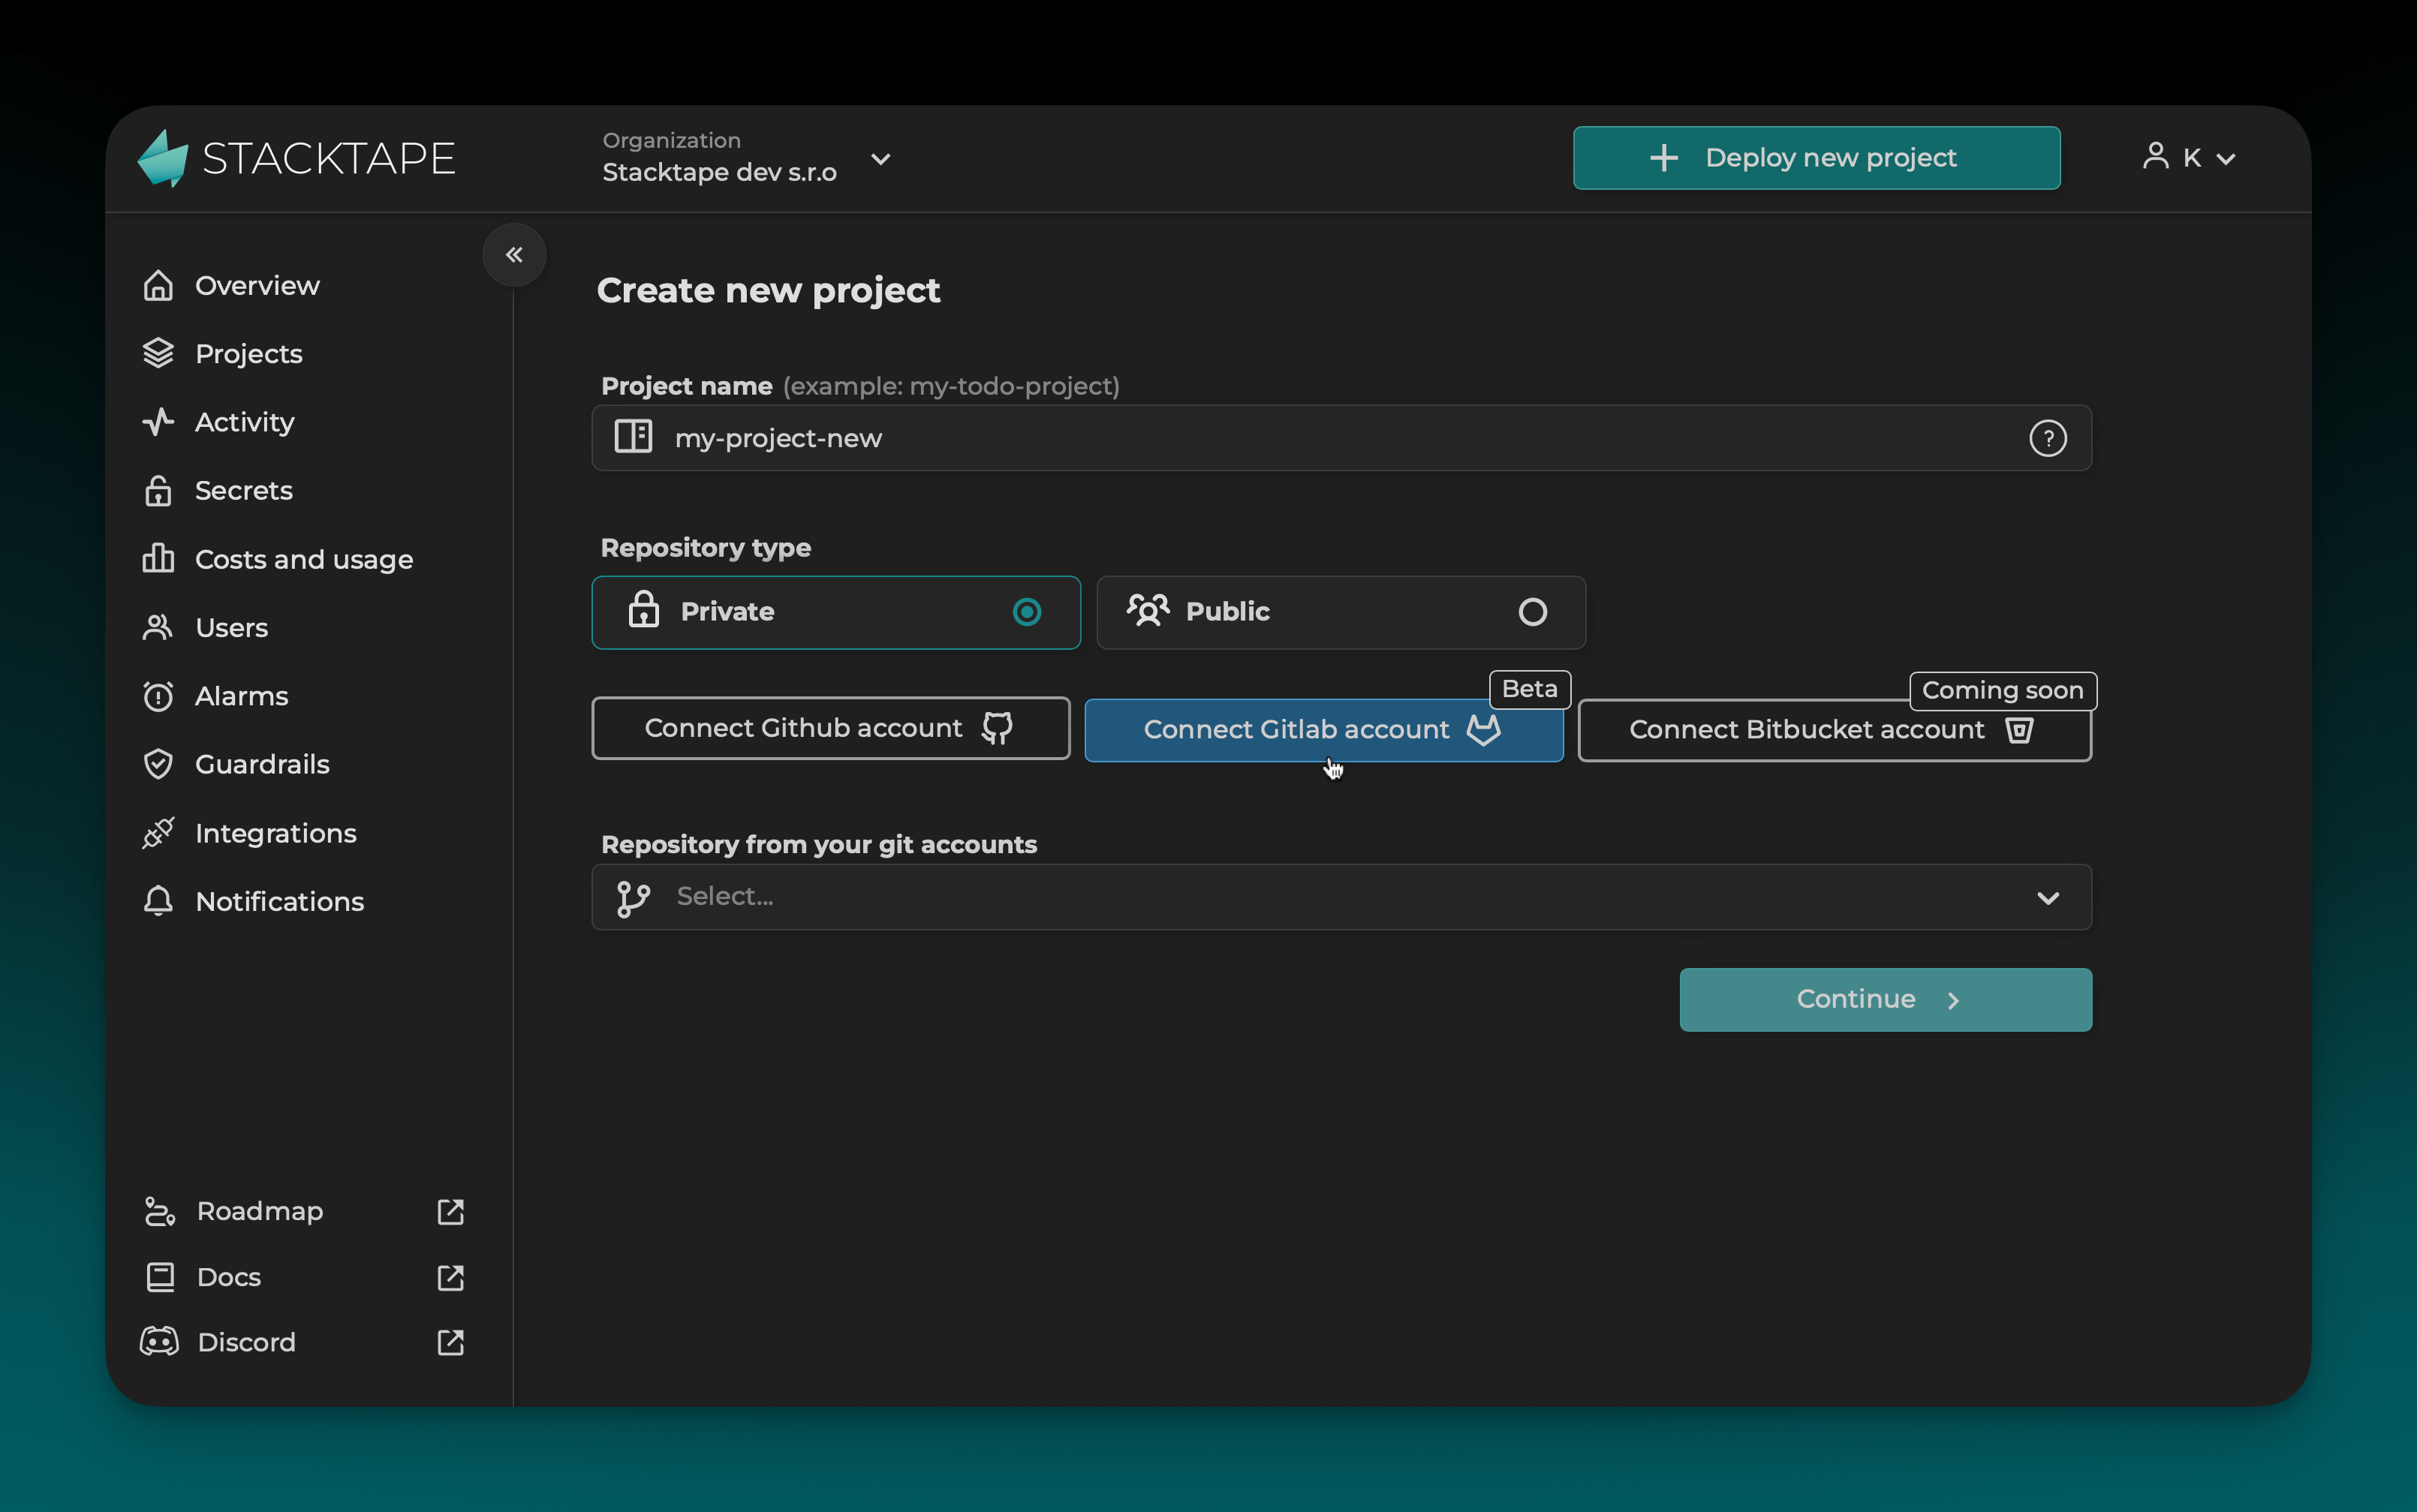This screenshot has height=1512, width=2417.
Task: Click the Users people icon
Action: click(x=158, y=627)
